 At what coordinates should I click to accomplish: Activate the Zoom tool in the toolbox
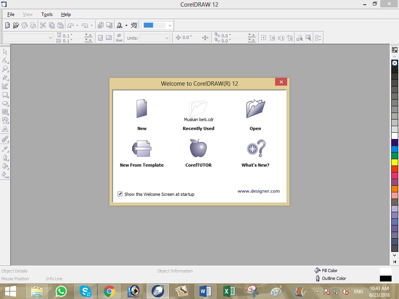5,68
